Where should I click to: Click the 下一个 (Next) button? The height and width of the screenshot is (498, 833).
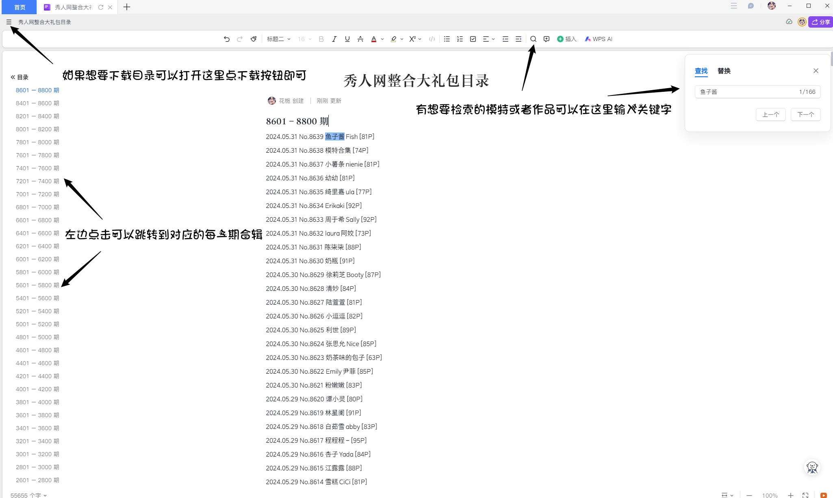(x=805, y=114)
